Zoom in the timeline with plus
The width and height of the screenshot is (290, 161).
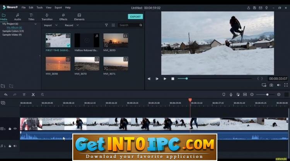tap(279, 94)
